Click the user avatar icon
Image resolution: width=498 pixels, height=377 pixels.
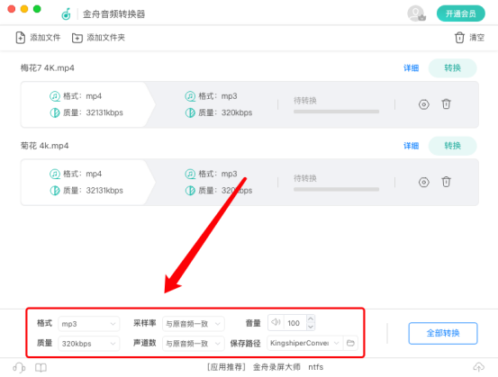click(416, 13)
